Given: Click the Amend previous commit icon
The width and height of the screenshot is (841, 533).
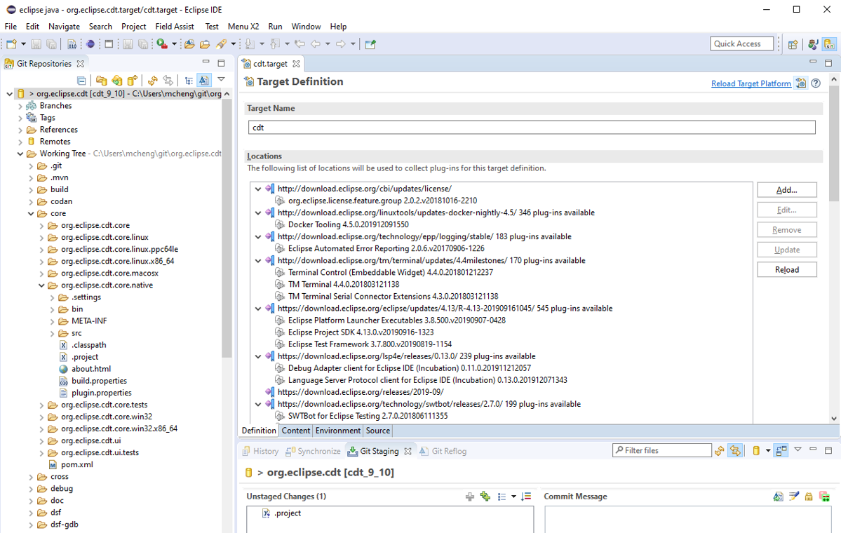Looking at the screenshot, I should 779,497.
